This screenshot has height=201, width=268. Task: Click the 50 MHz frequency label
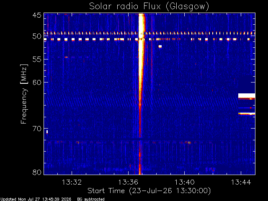37,36
